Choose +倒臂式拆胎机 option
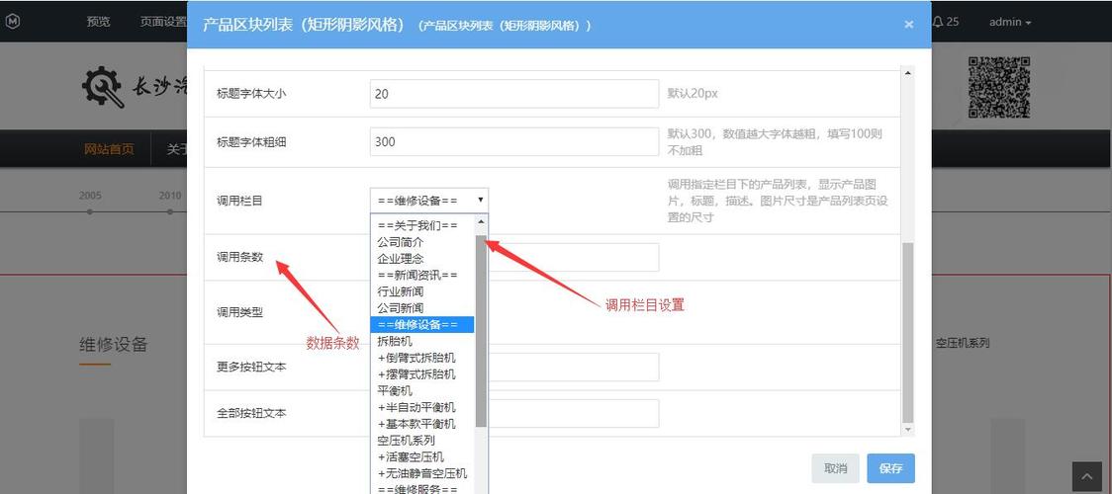Screen dimensions: 1112x494 (422, 358)
